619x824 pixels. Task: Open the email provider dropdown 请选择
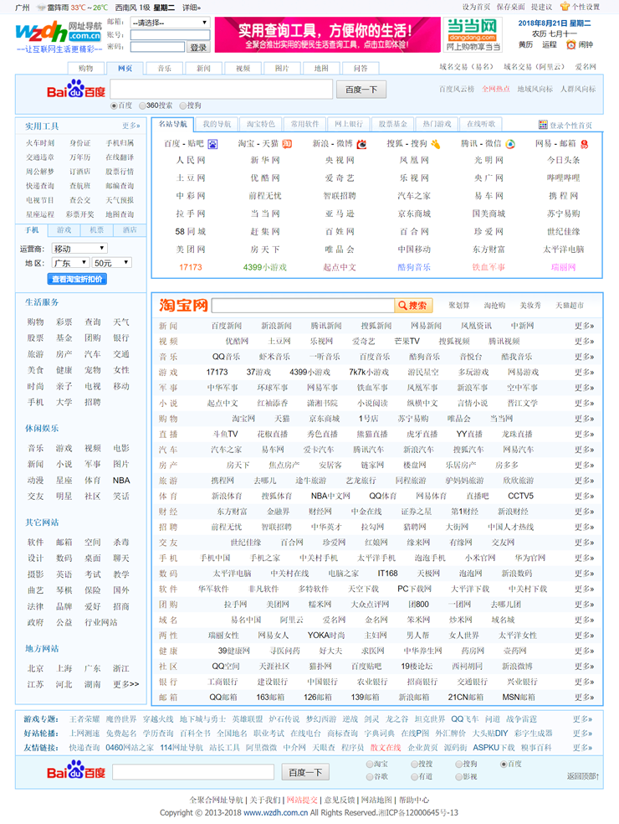pyautogui.click(x=171, y=23)
